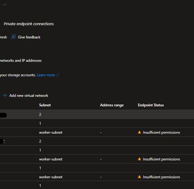Click the external link icon beside Learn more
The width and height of the screenshot is (194, 189).
point(58,75)
